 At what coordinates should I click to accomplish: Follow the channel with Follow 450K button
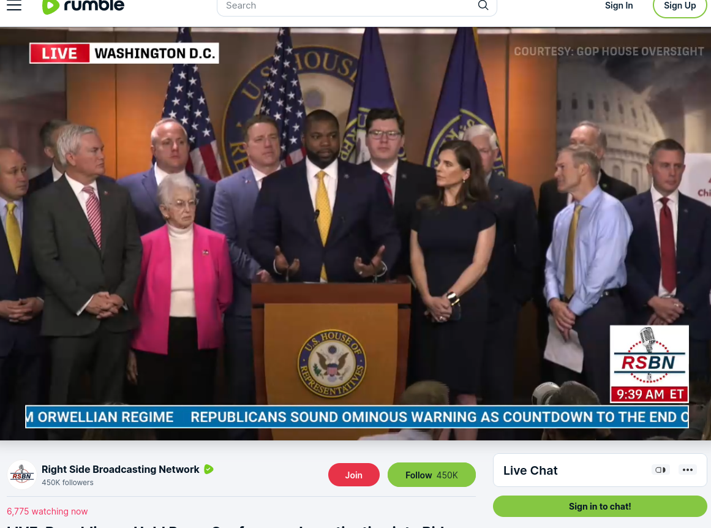pyautogui.click(x=432, y=475)
